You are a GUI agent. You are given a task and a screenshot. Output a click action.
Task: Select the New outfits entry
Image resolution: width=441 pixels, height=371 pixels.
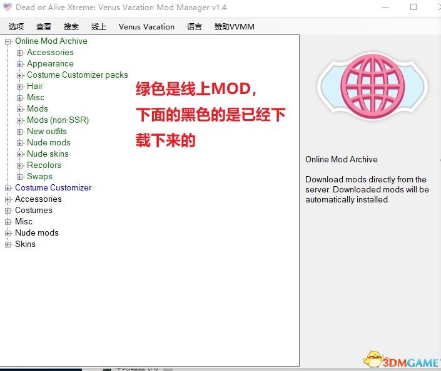pos(47,132)
